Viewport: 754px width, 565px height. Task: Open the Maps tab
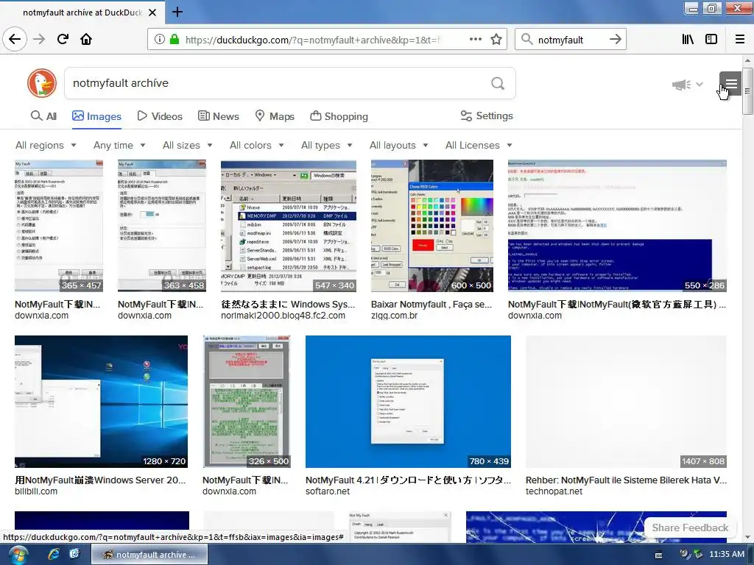pos(275,116)
